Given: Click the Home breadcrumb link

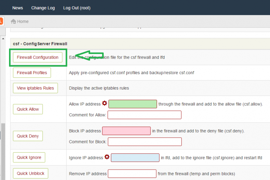Looking at the screenshot, I should coord(23,22).
